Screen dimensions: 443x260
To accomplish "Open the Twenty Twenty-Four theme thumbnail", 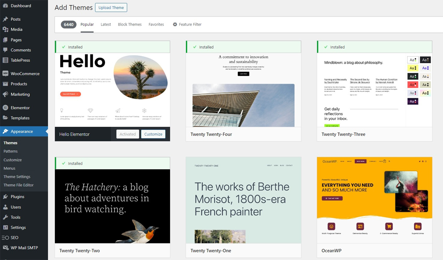I will (x=244, y=90).
